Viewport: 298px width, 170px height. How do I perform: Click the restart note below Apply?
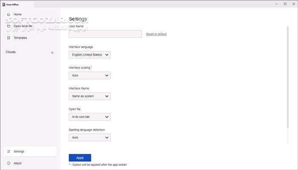click(97, 164)
